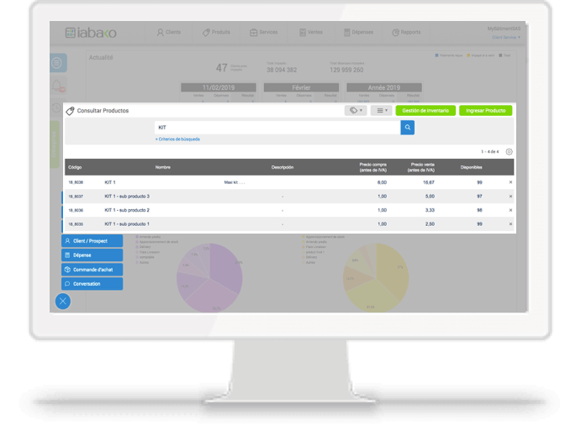Click the Client / Prospect quick-add button
The height and width of the screenshot is (431, 581).
[92, 240]
